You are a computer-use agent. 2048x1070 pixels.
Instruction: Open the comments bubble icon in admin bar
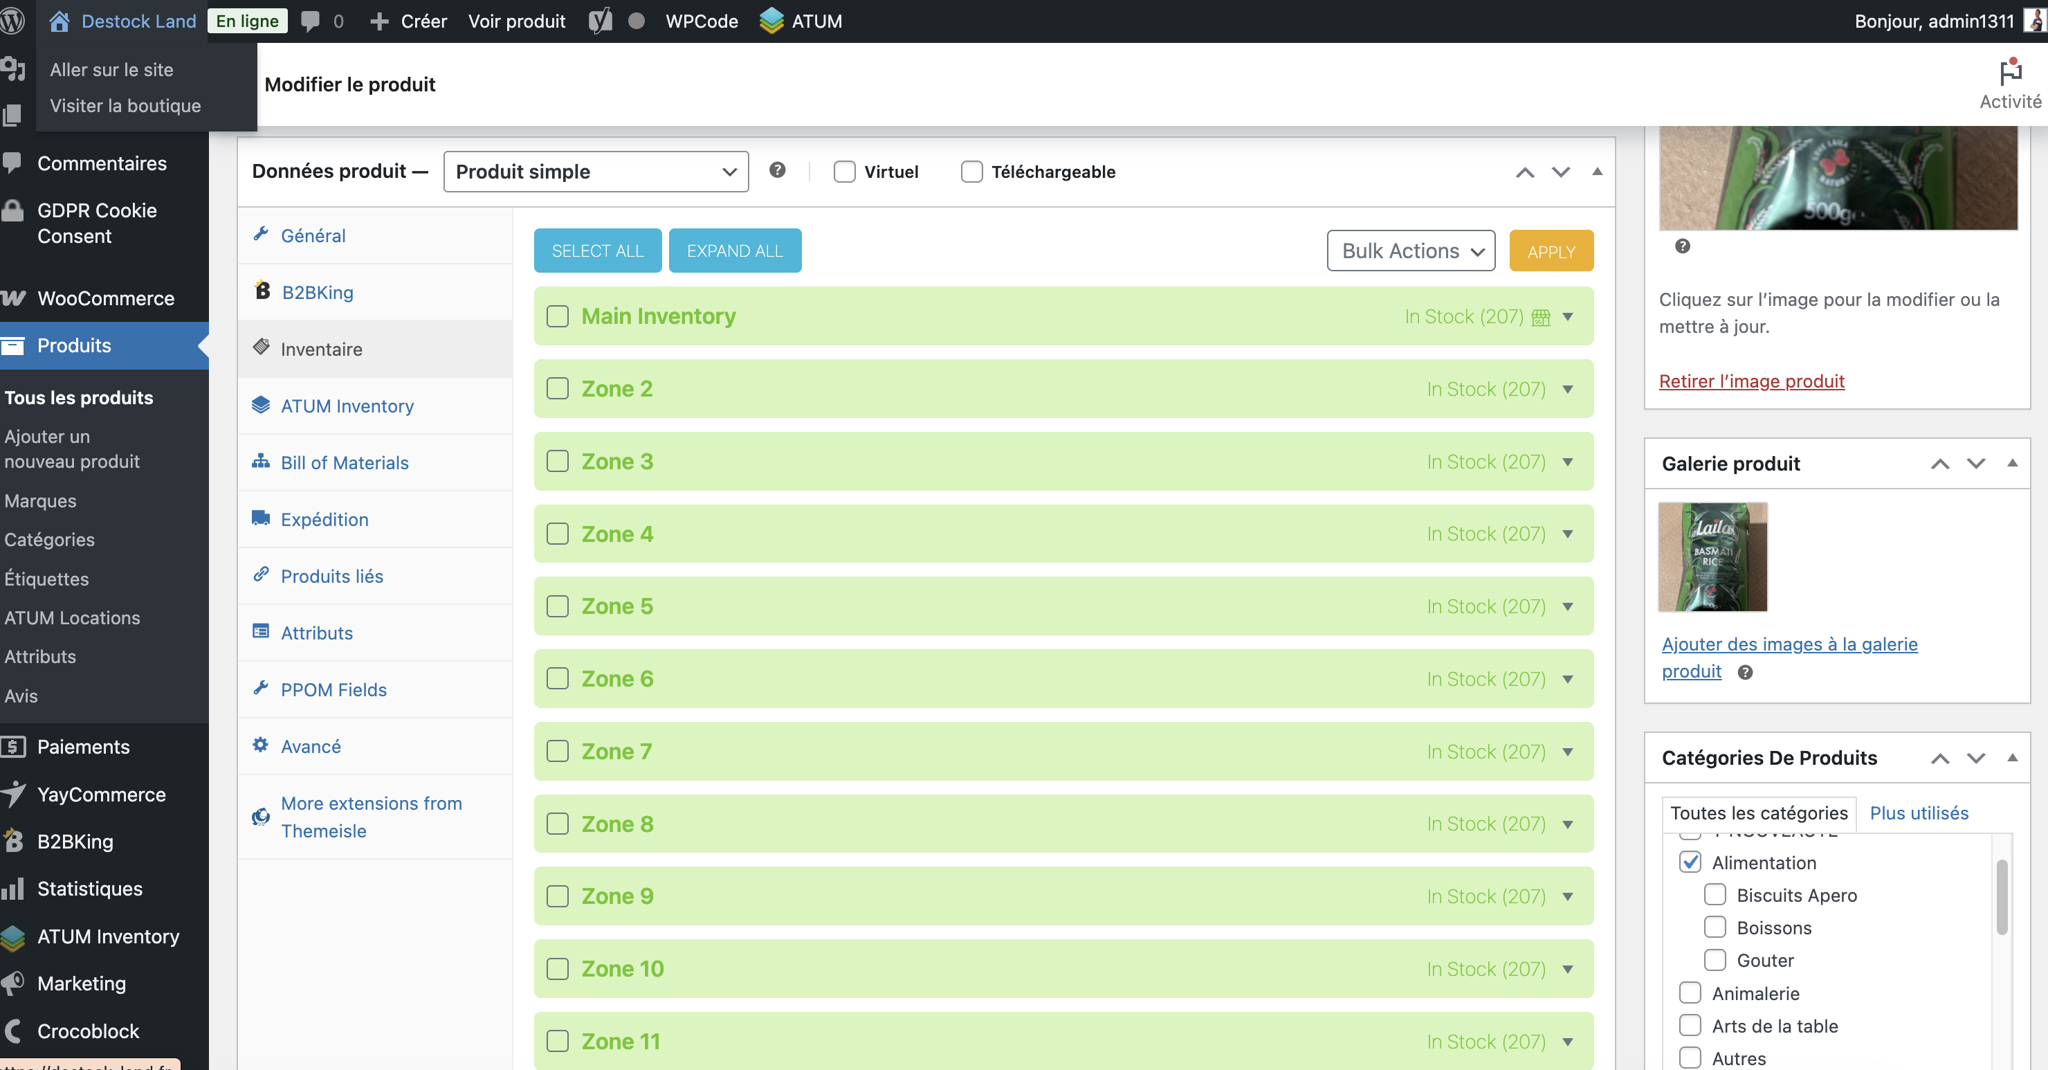(311, 21)
